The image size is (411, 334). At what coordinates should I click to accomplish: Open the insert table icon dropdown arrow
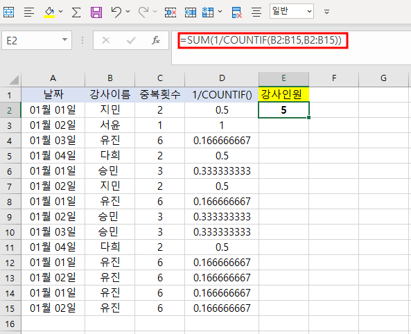(220, 12)
